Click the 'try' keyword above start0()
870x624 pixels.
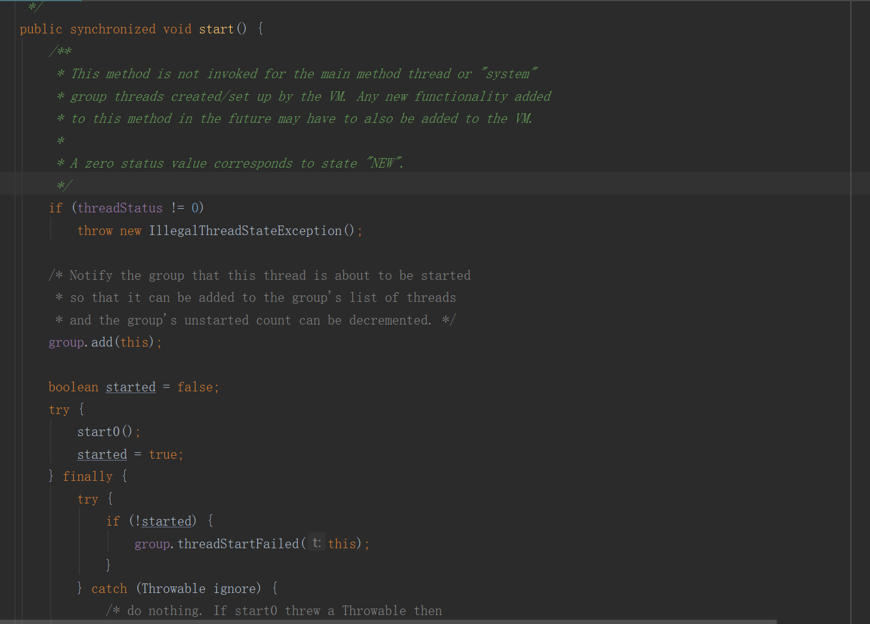coord(59,410)
